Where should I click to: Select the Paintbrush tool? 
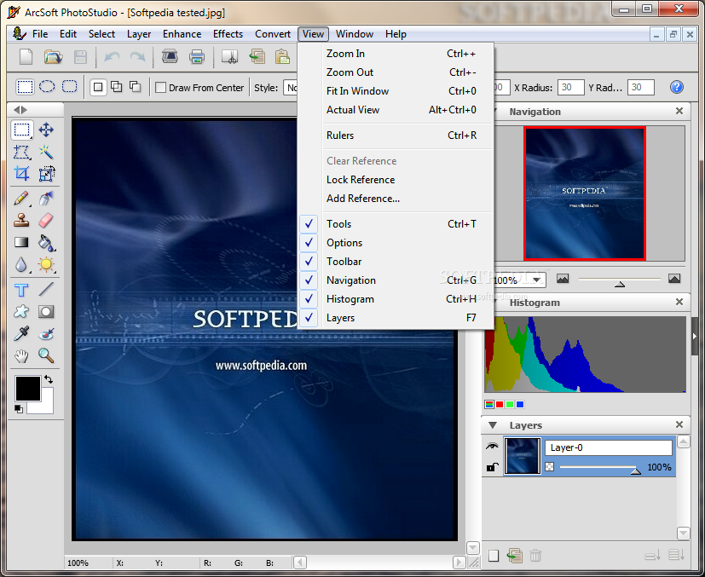coord(21,199)
